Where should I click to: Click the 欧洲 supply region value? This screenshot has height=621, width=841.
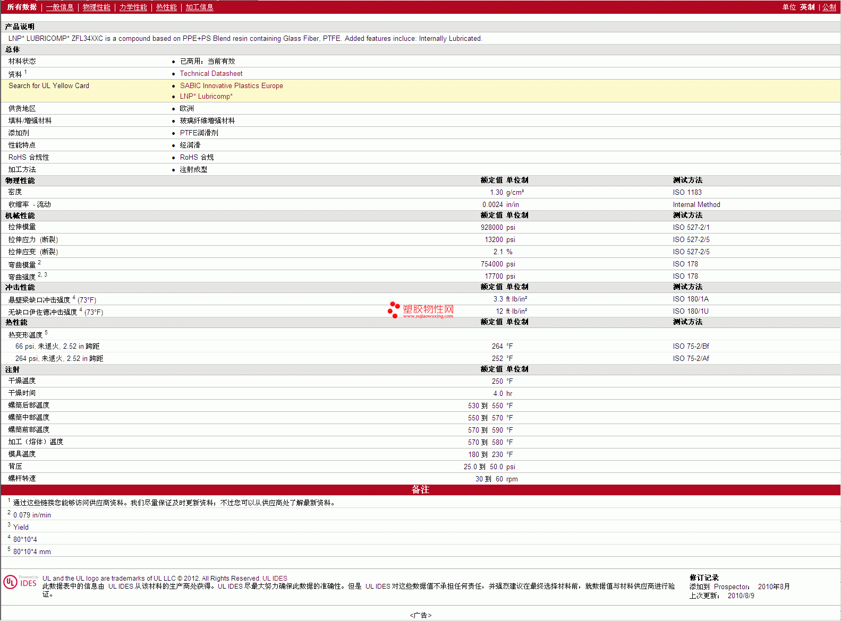[186, 109]
